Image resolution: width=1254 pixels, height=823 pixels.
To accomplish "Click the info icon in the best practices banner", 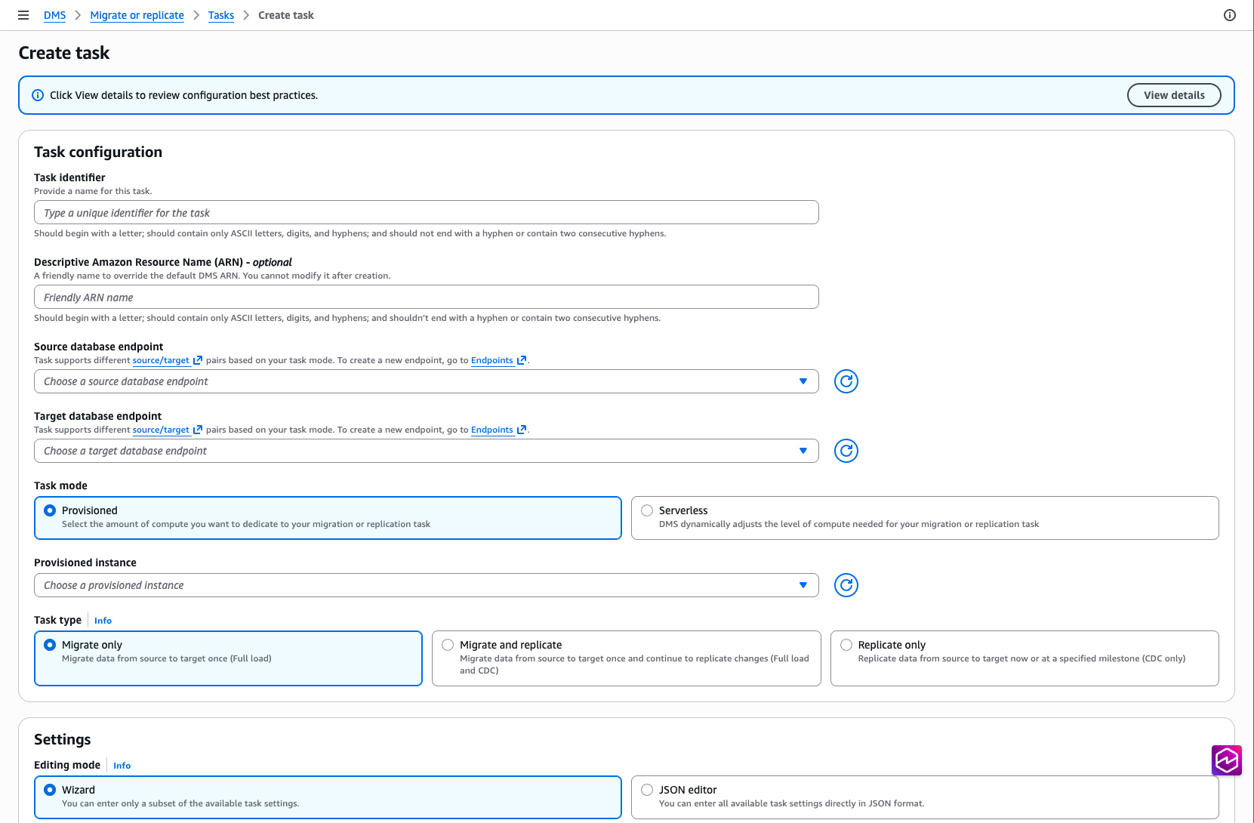I will (x=37, y=94).
